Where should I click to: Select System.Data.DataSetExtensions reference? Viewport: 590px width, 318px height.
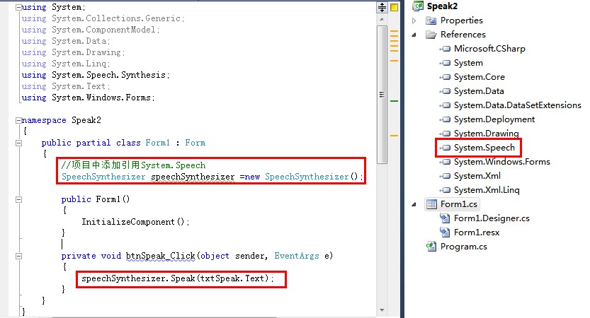click(x=517, y=105)
